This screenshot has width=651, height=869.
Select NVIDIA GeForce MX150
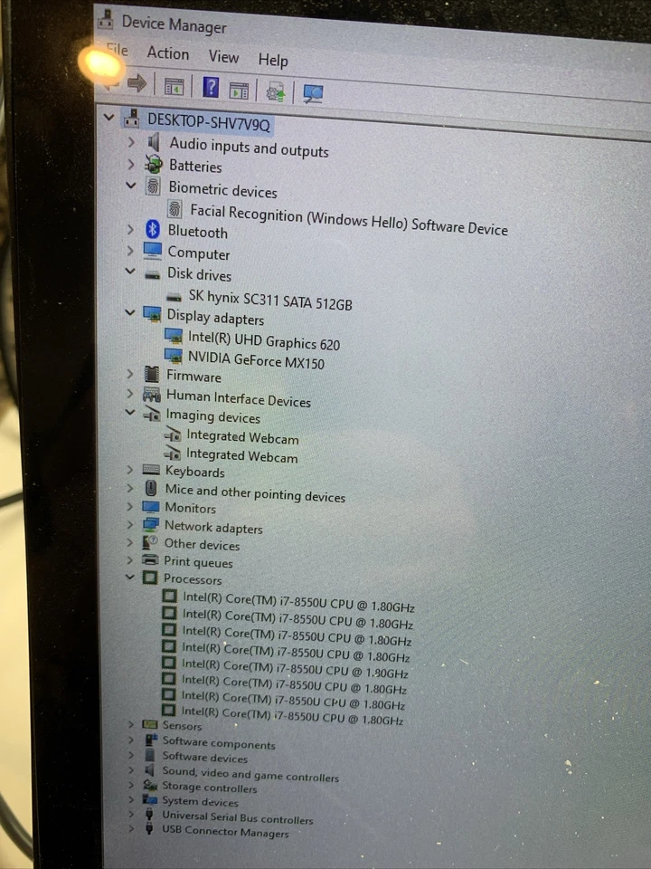point(256,359)
